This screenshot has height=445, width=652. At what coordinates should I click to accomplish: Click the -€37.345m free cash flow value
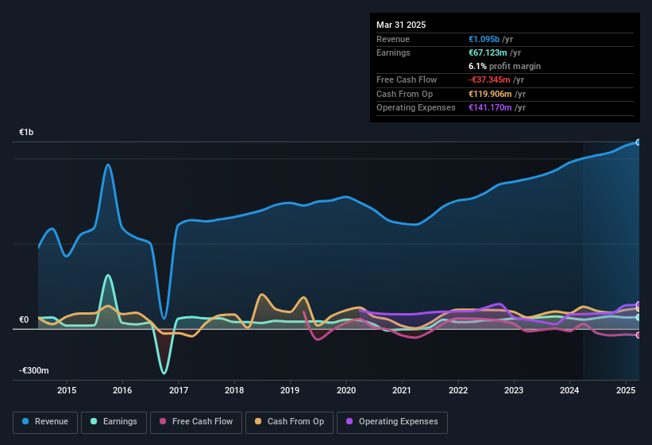[x=489, y=79]
